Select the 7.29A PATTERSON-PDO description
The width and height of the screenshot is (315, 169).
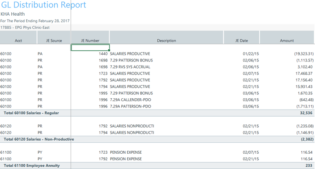131,106
